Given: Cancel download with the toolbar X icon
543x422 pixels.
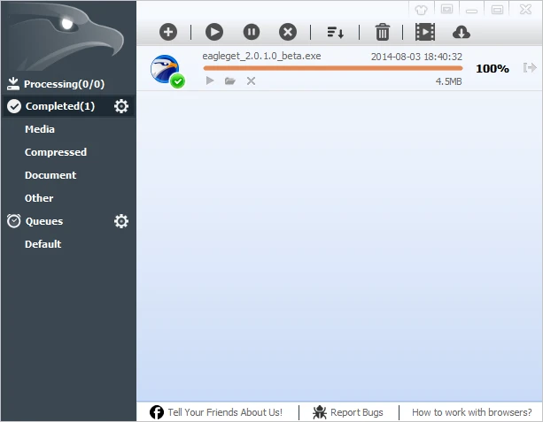Looking at the screenshot, I should tap(288, 32).
